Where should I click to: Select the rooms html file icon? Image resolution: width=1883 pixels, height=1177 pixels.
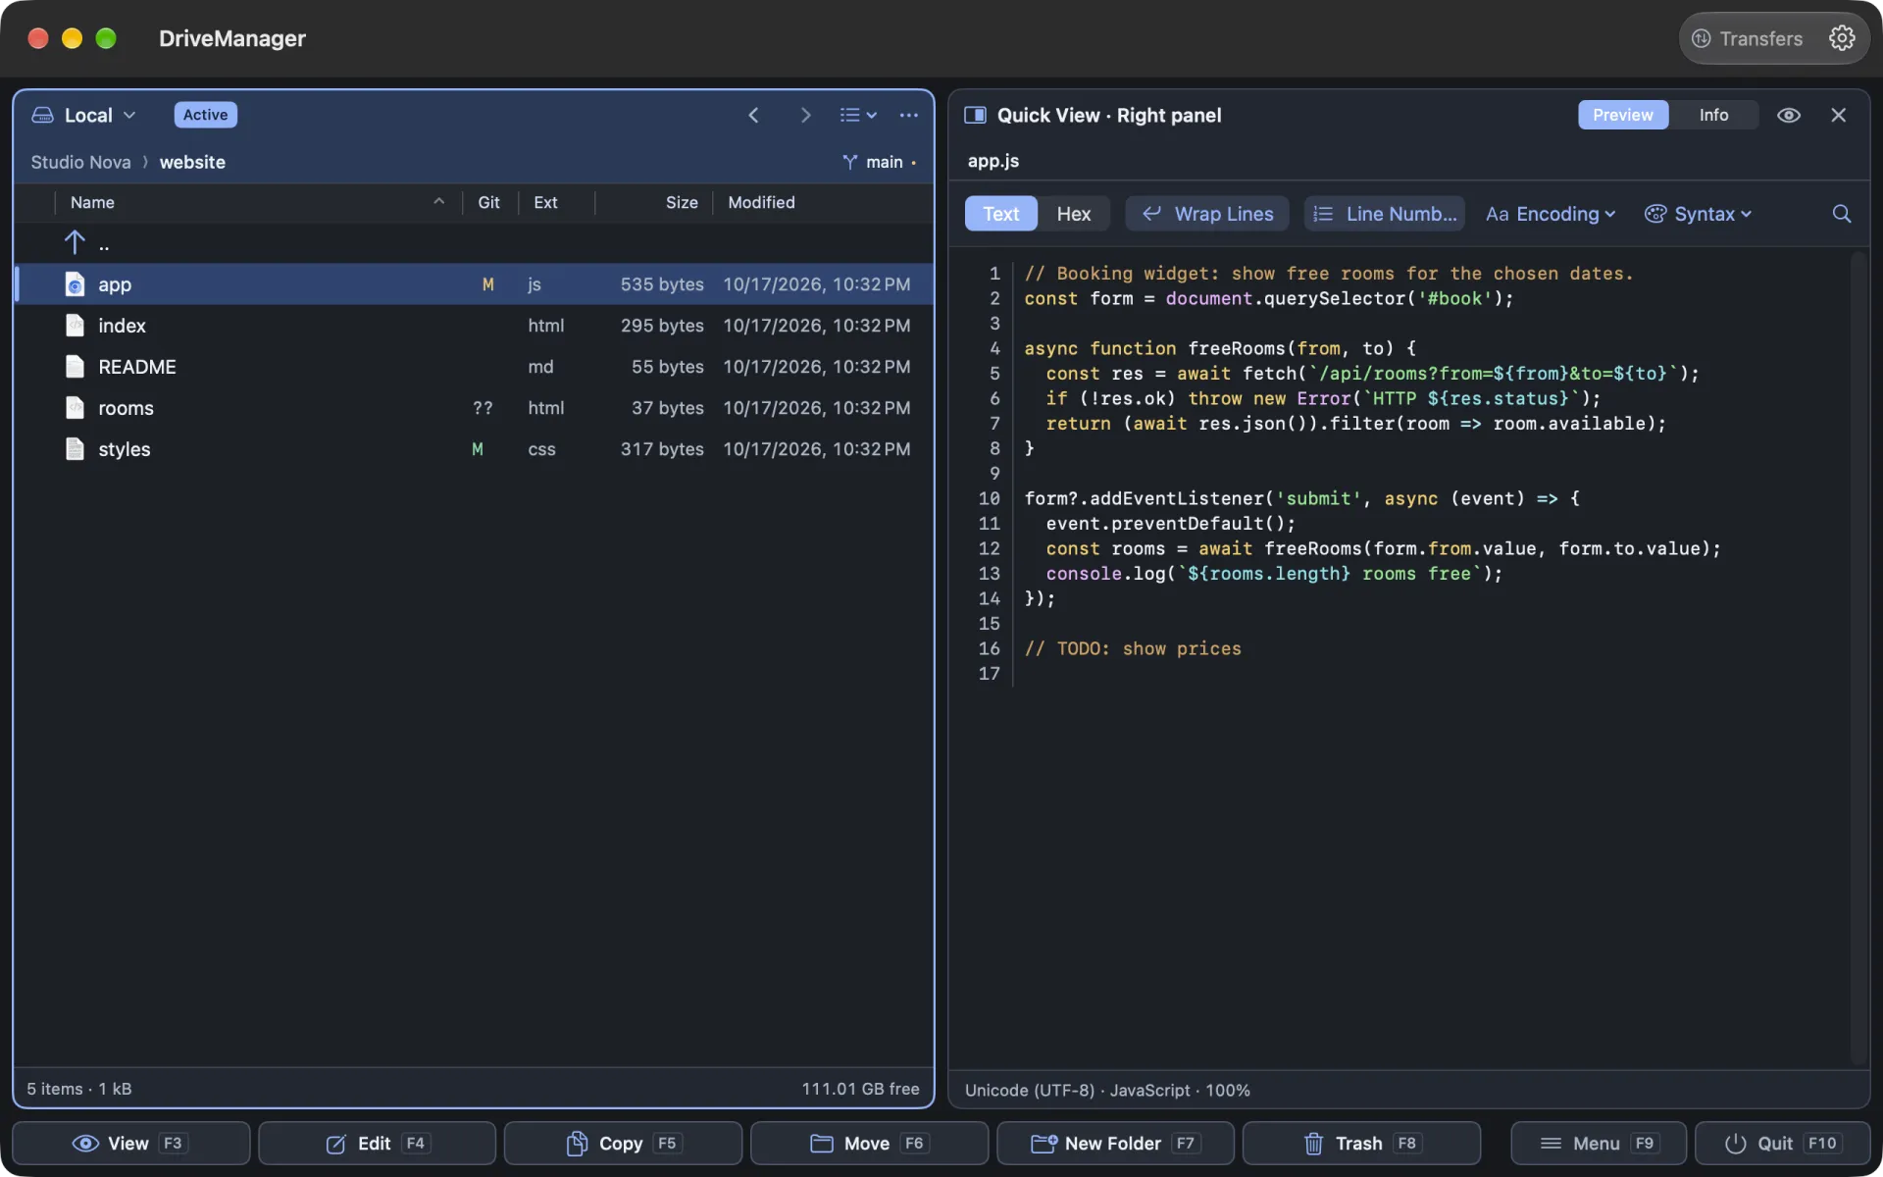[x=75, y=407]
